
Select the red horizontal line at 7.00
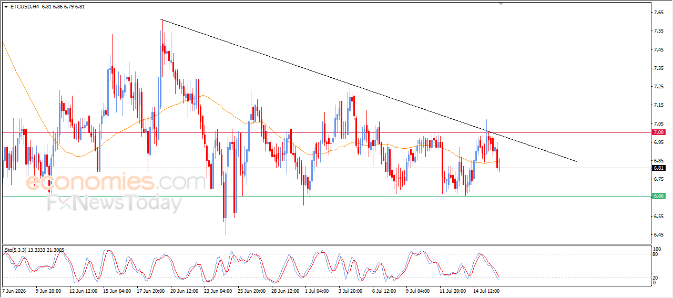tap(326, 132)
